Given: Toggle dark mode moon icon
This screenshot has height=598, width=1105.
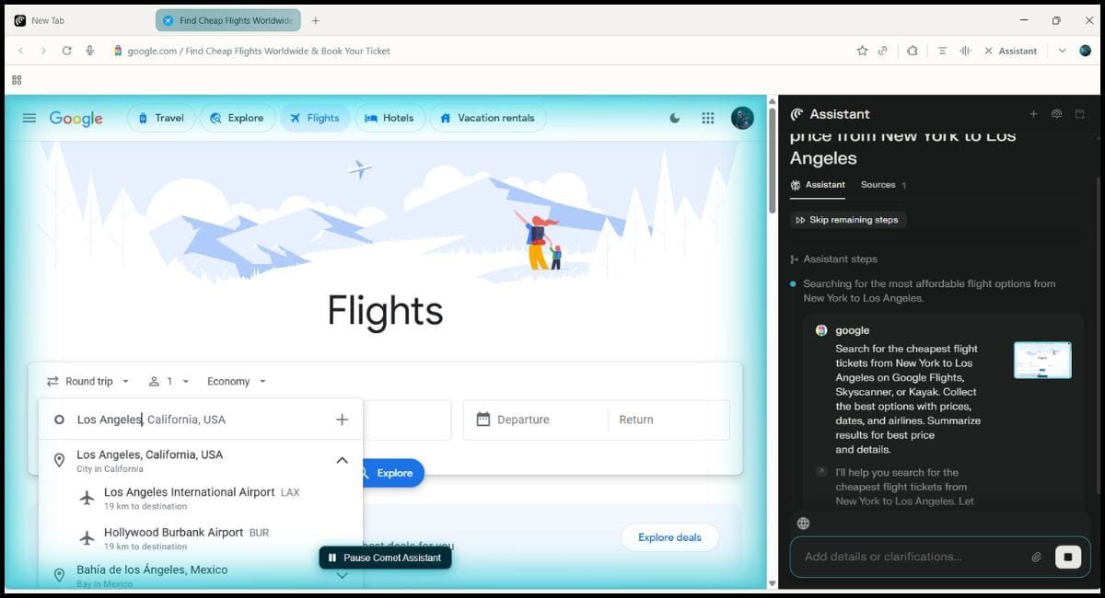Looking at the screenshot, I should [675, 118].
